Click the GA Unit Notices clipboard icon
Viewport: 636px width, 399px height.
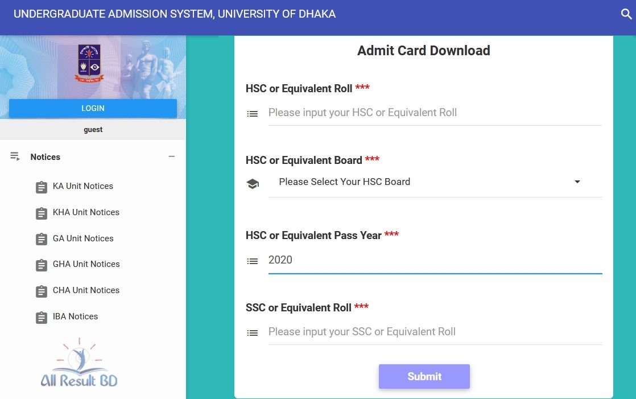click(x=42, y=239)
